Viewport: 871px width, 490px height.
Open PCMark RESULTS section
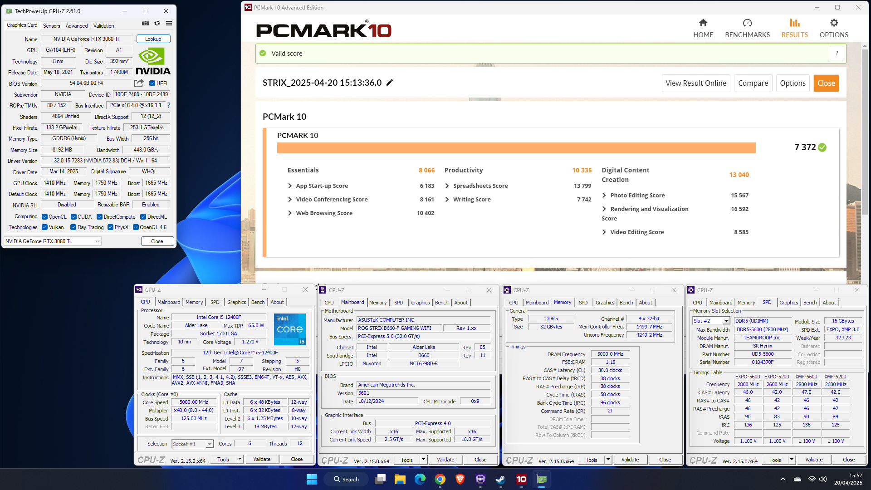click(x=794, y=28)
